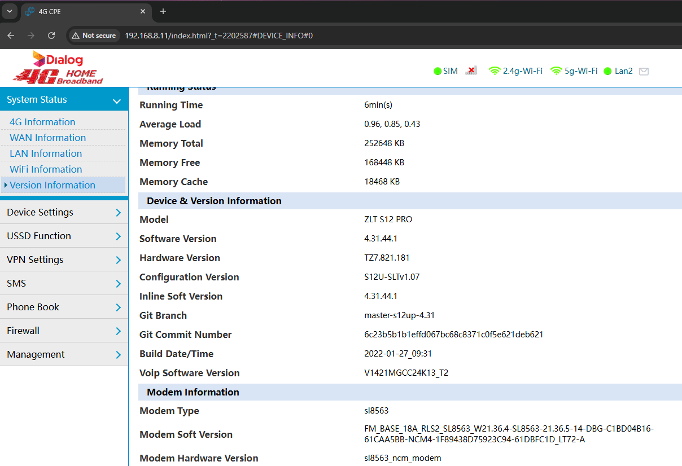This screenshot has height=466, width=682.
Task: Expand the VPN Settings menu
Action: (64, 260)
